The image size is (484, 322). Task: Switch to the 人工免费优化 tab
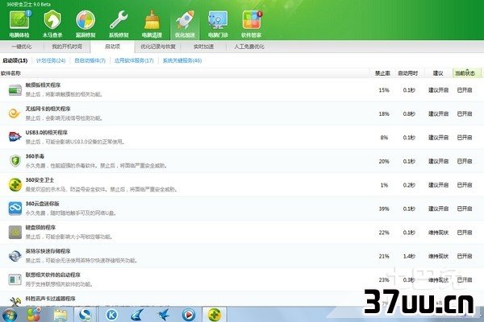tap(249, 47)
